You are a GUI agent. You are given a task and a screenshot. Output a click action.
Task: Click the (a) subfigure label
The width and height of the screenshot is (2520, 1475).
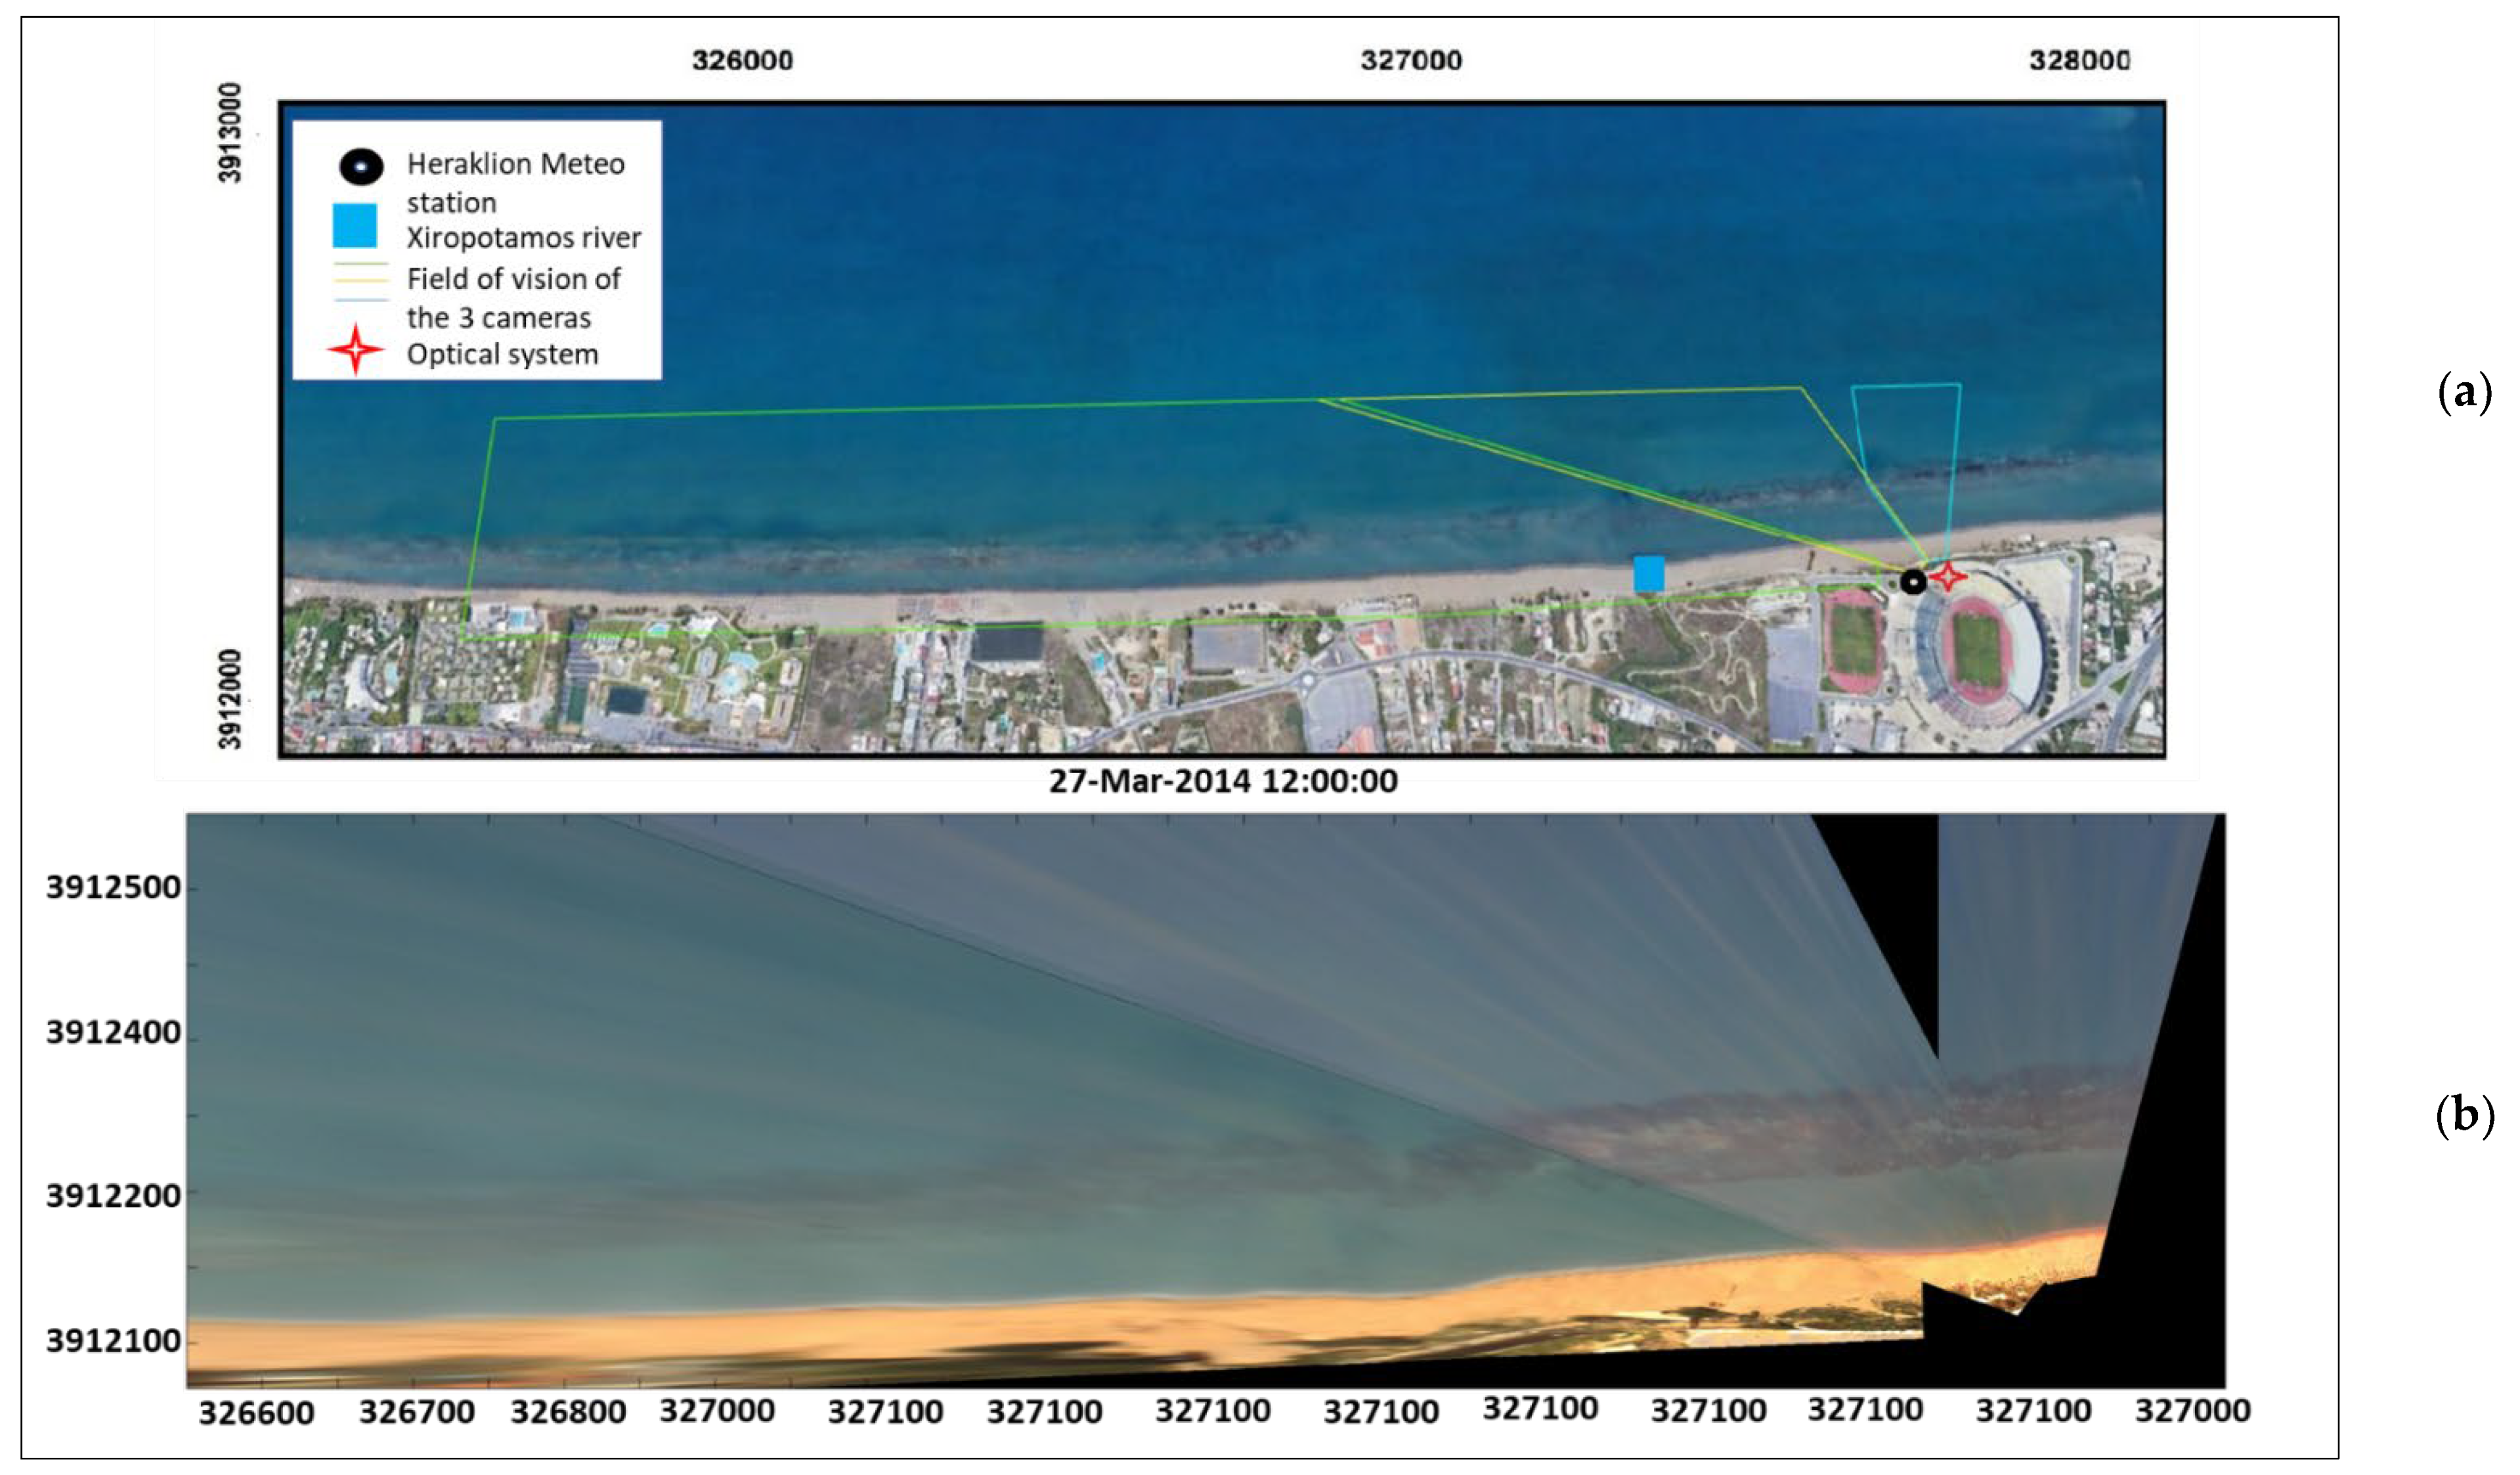[x=2465, y=393]
